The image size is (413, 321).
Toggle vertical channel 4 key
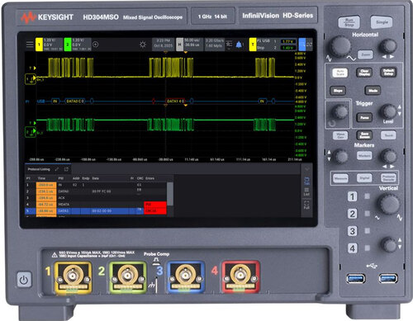(352, 248)
